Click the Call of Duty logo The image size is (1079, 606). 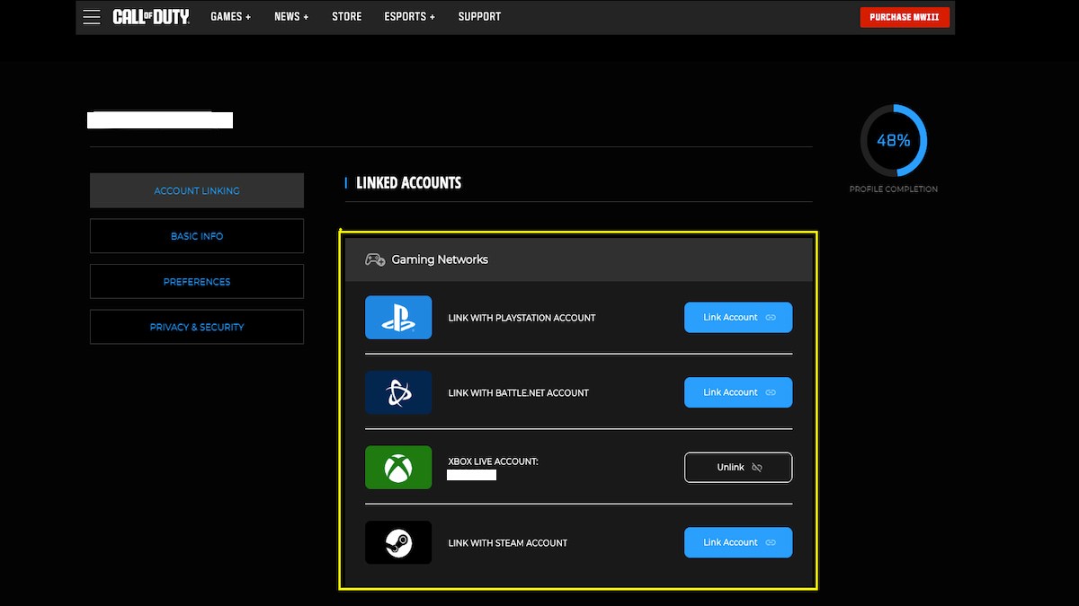coord(151,15)
